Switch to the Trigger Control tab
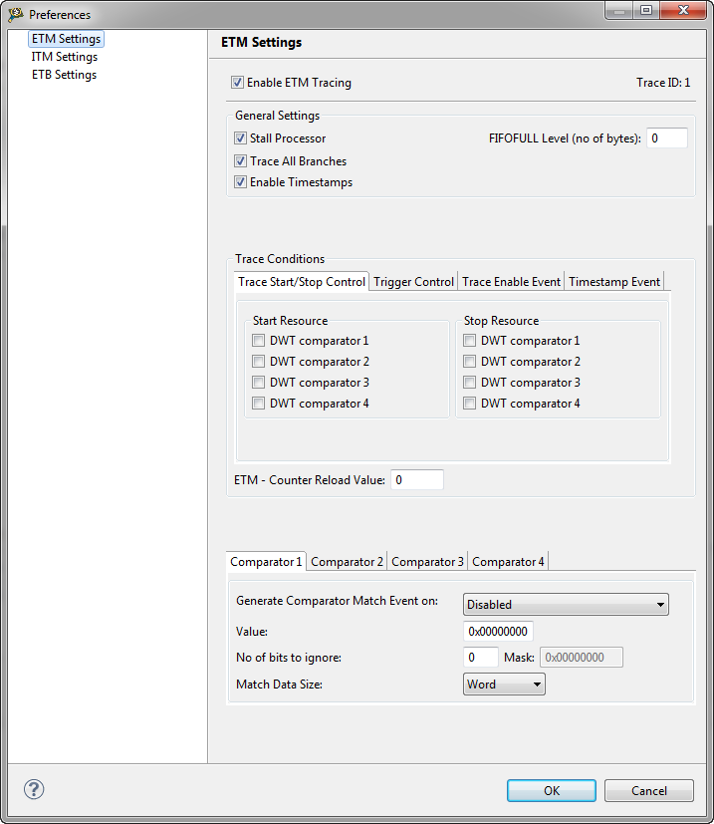Viewport: 714px width, 824px height. click(413, 282)
